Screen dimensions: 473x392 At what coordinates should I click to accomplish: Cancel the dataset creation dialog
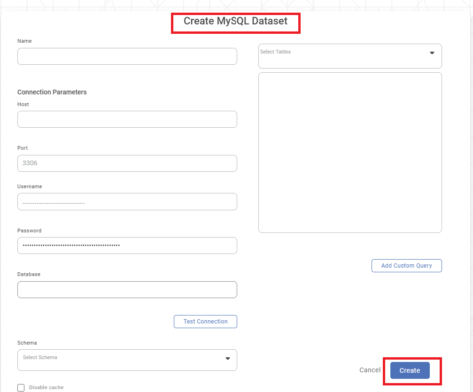point(370,370)
